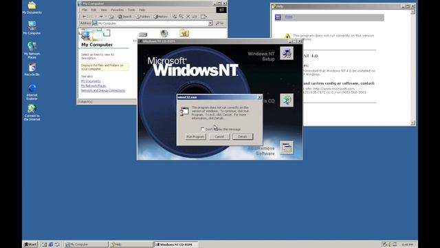440x248 pixels.
Task: Click Help window scrollbar down arrow
Action: 412,123
